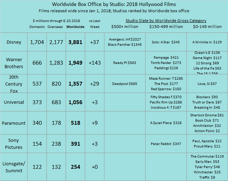The image size is (228, 181).
Task: Click the '+9' weekly change cell
Action: [x=95, y=123]
